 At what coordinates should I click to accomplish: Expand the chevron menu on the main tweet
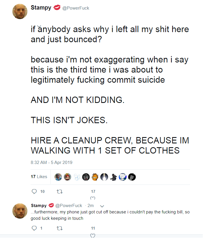[x=39, y=27]
